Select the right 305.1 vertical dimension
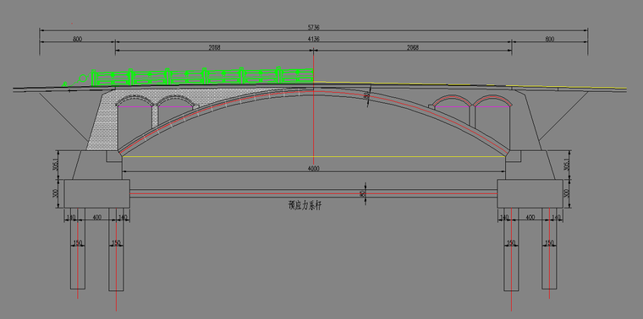Screen dimensions: 643x319 pos(568,165)
